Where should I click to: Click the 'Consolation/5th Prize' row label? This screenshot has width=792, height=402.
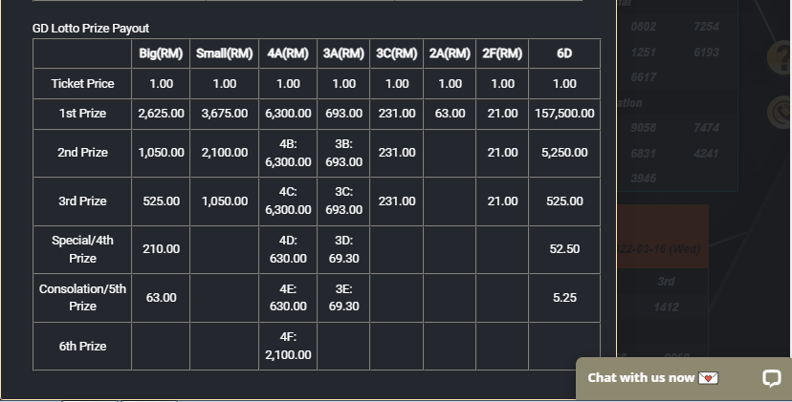point(82,297)
